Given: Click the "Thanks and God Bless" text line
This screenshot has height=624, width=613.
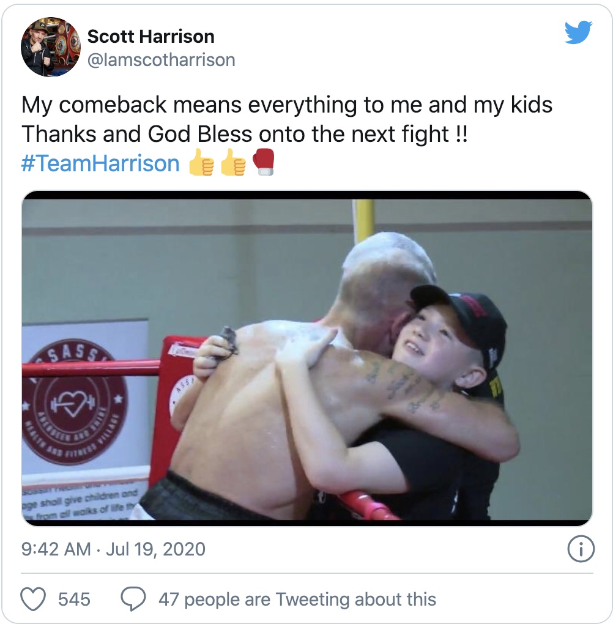Looking at the screenshot, I should coord(244,134).
